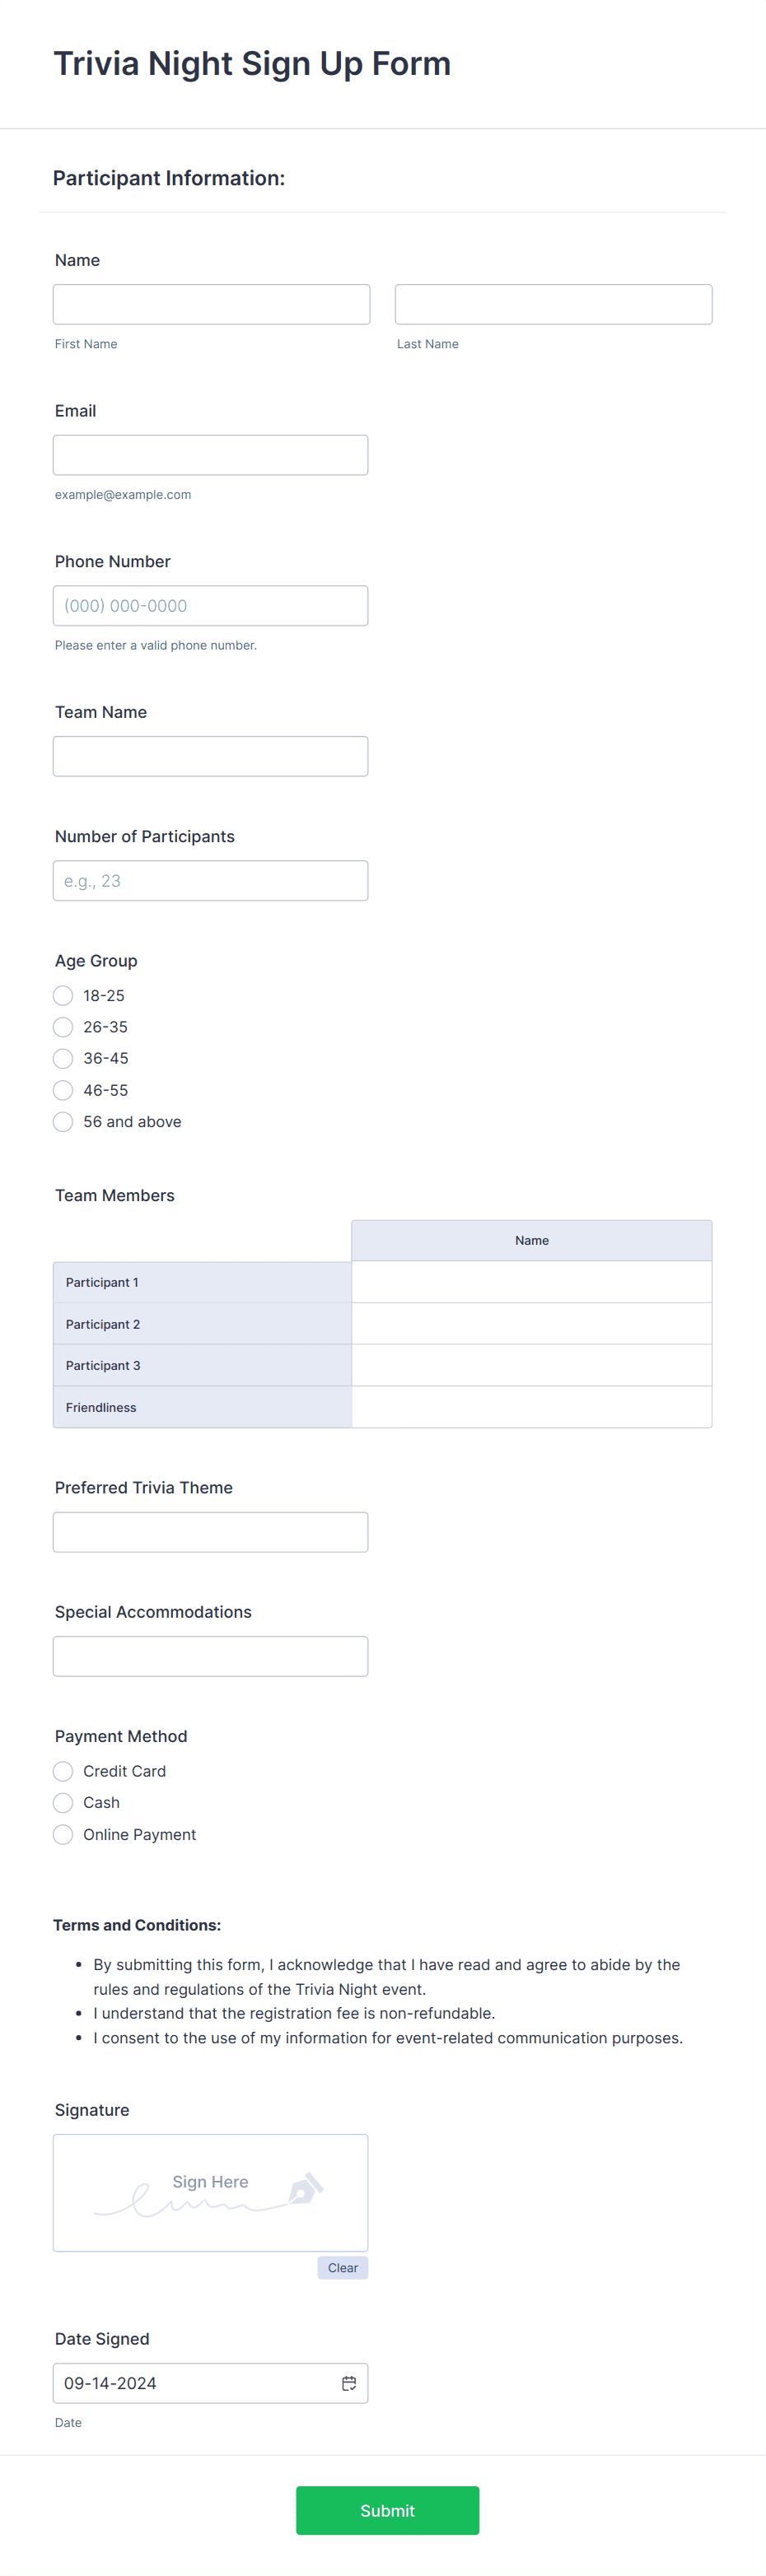Click the Name cell for Participant 1

pyautogui.click(x=531, y=1281)
